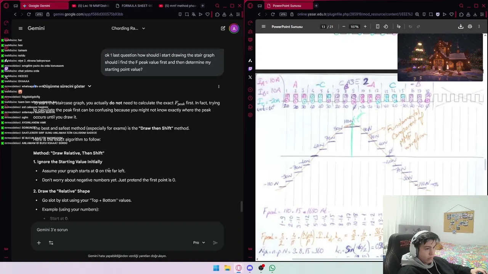This screenshot has height=274, width=488.
Task: Switch to mmf method phas YouTube tab
Action: pyautogui.click(x=178, y=6)
